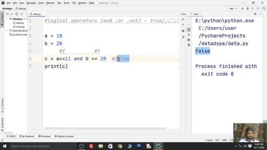This screenshot has width=267, height=150.
Task: Open the View menu
Action: (22, 3)
